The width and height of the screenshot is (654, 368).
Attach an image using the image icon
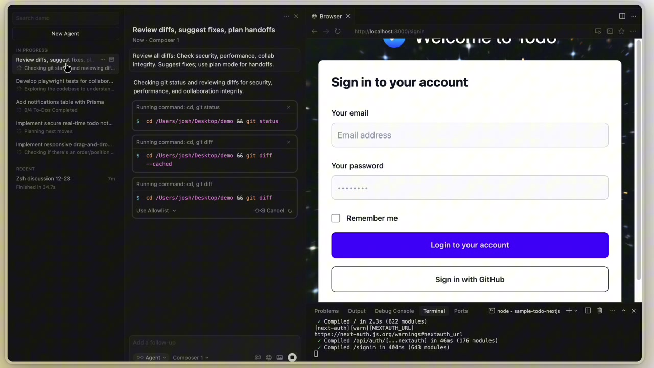click(x=279, y=357)
